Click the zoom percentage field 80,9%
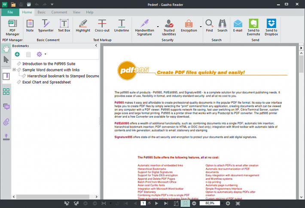Screen dimensions: 305x208 tap(210, 203)
